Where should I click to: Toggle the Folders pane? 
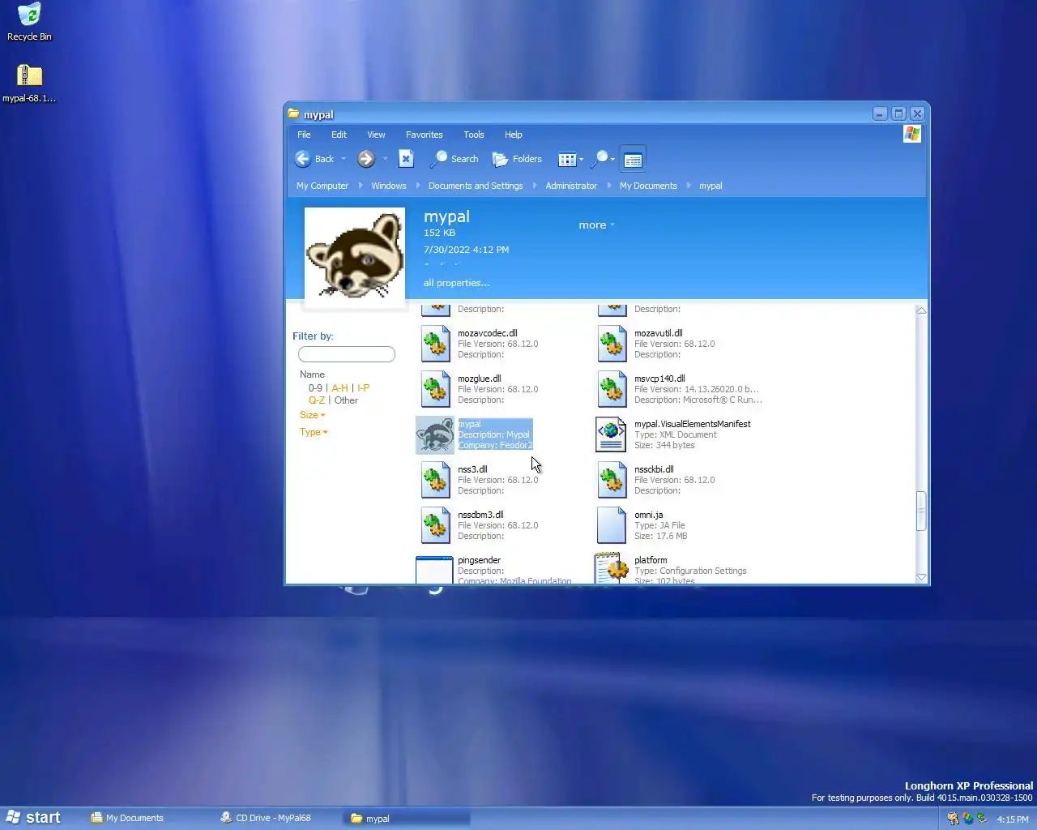point(517,159)
